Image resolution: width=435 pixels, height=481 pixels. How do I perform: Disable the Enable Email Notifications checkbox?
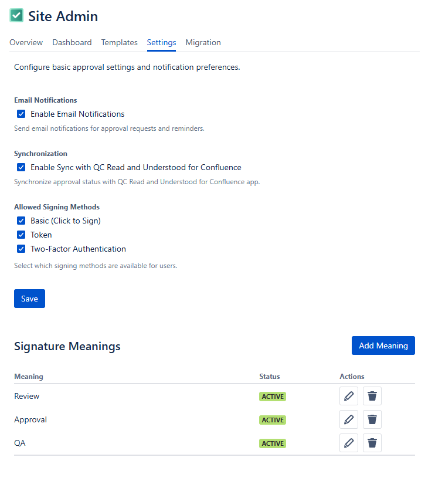click(21, 114)
